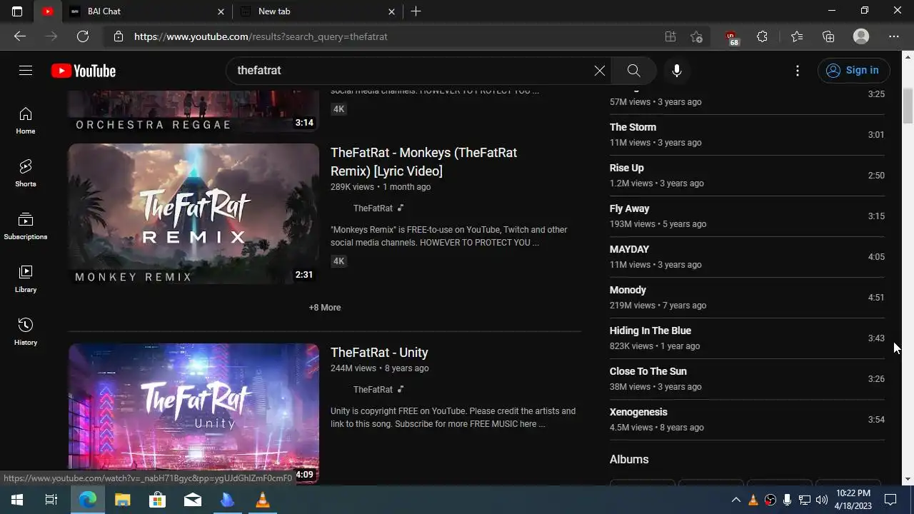Screen dimensions: 914x514
Task: Clear the search box with X icon
Action: (600, 71)
